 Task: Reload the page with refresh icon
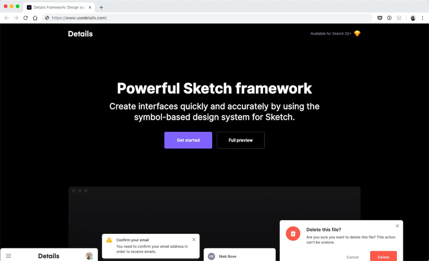pyautogui.click(x=25, y=18)
